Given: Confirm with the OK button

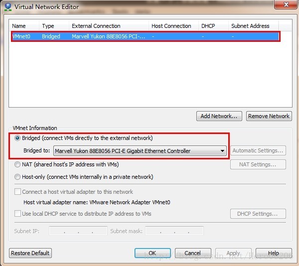Looking at the screenshot, I should (x=152, y=253).
